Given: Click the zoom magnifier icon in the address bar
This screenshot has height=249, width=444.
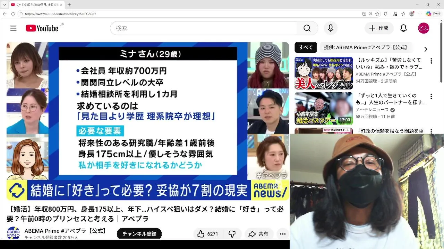Looking at the screenshot, I should click(x=370, y=14).
